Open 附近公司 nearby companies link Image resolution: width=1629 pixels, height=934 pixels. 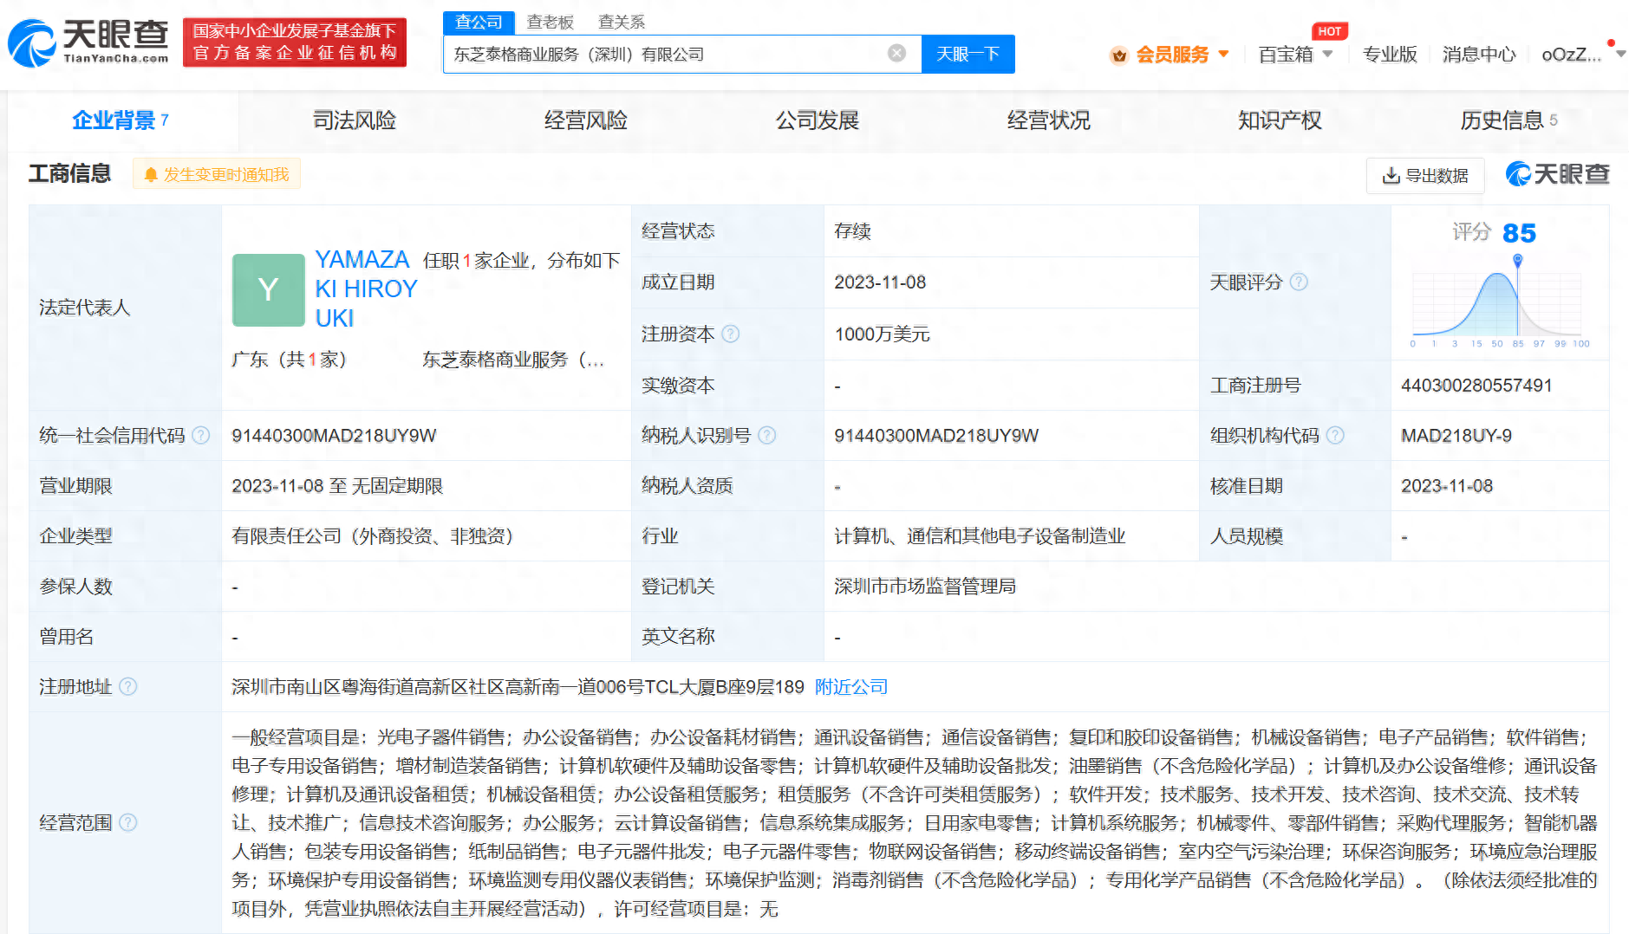coord(851,687)
